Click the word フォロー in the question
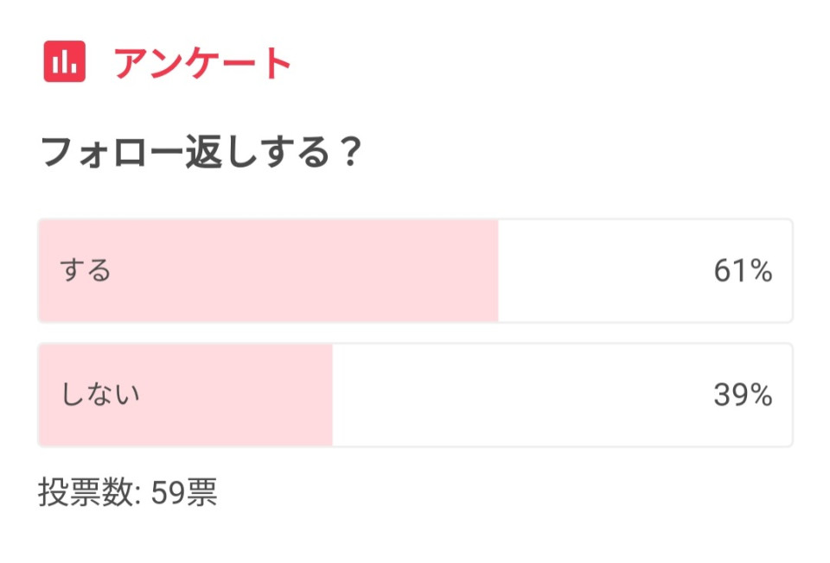 click(111, 155)
